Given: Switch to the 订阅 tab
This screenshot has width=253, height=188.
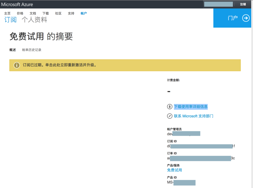Looking at the screenshot, I should coord(10,20).
